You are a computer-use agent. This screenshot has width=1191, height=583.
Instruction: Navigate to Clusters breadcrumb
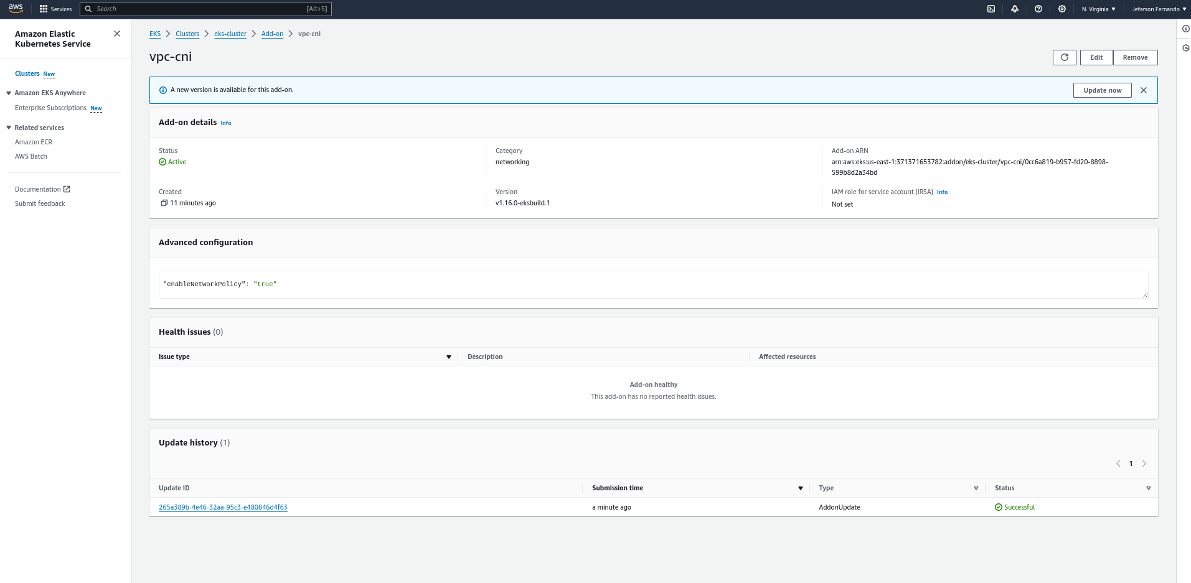point(187,34)
